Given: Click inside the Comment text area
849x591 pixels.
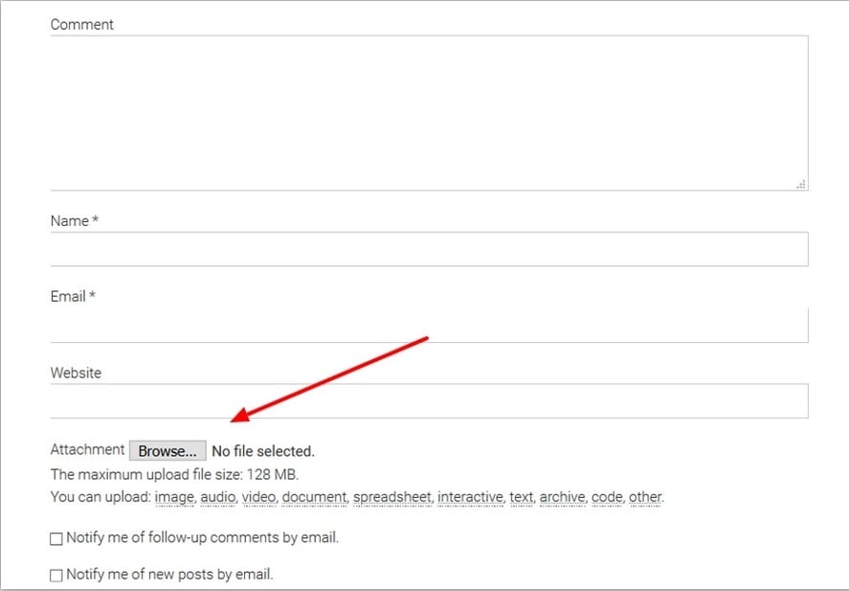Looking at the screenshot, I should [x=430, y=113].
